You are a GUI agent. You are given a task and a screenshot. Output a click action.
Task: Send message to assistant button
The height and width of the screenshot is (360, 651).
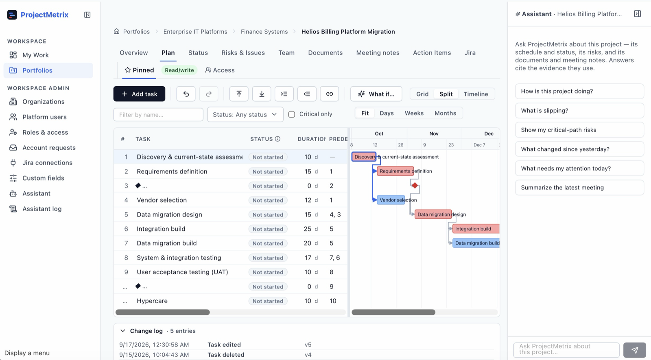(x=635, y=350)
